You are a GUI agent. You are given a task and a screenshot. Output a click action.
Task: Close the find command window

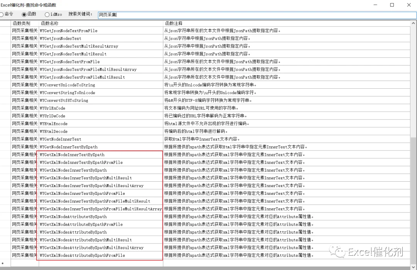point(409,5)
